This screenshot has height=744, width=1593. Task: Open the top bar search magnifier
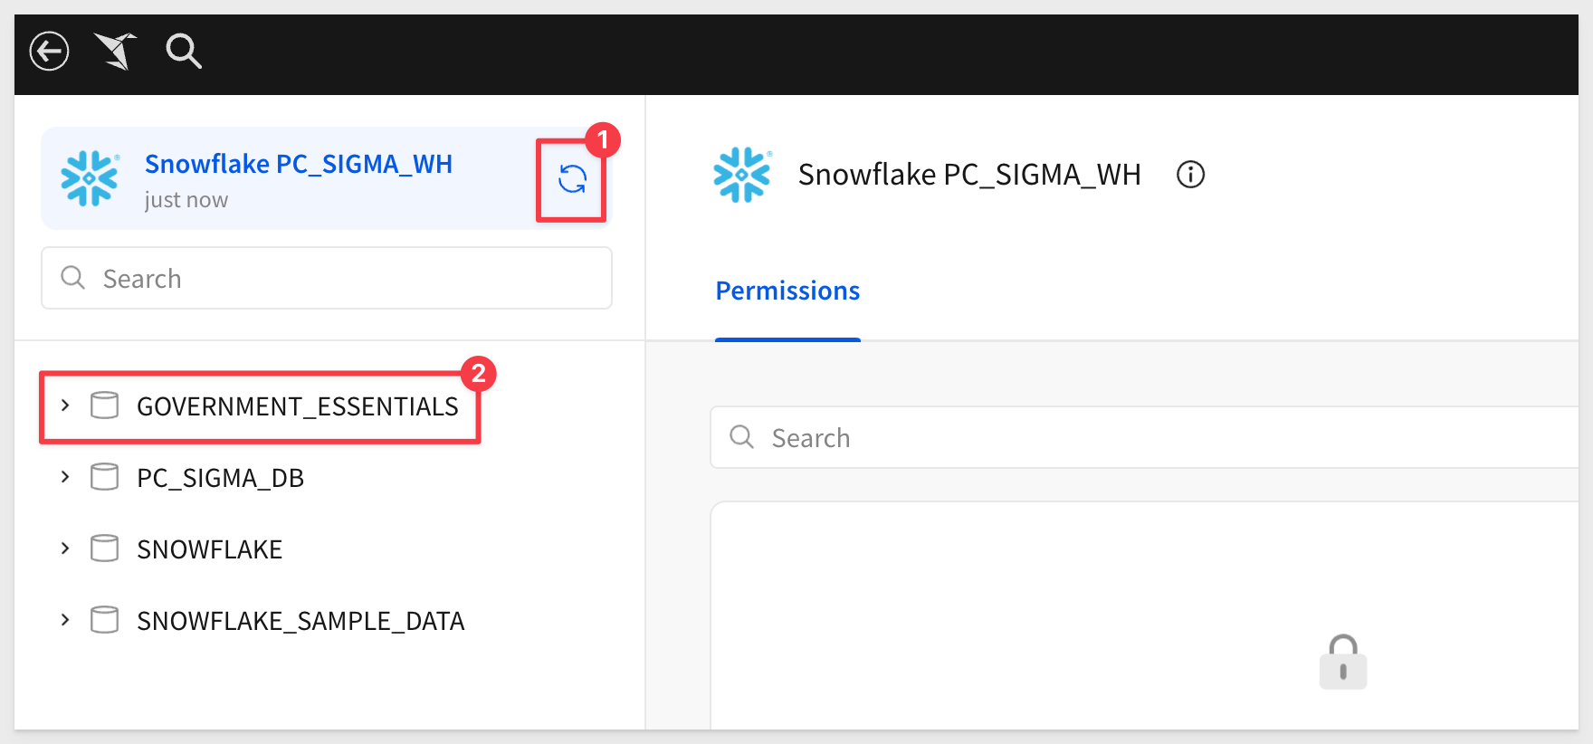184,51
